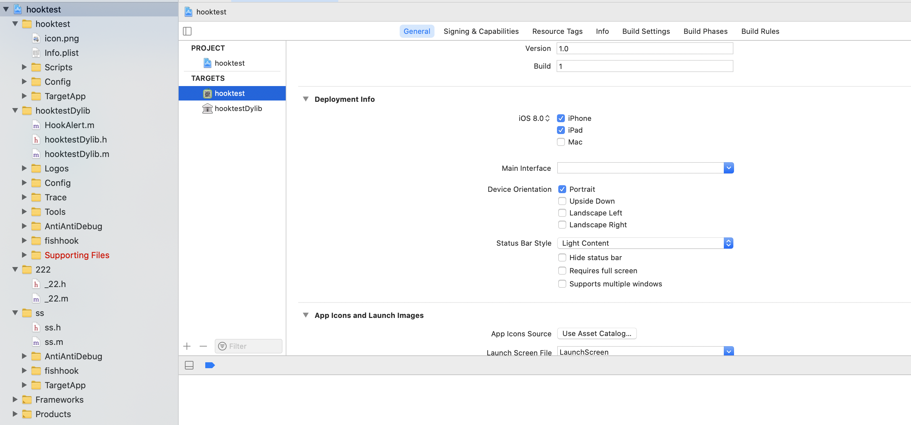Select hooktestDylib.m file icon
This screenshot has height=425, width=911.
coord(36,154)
